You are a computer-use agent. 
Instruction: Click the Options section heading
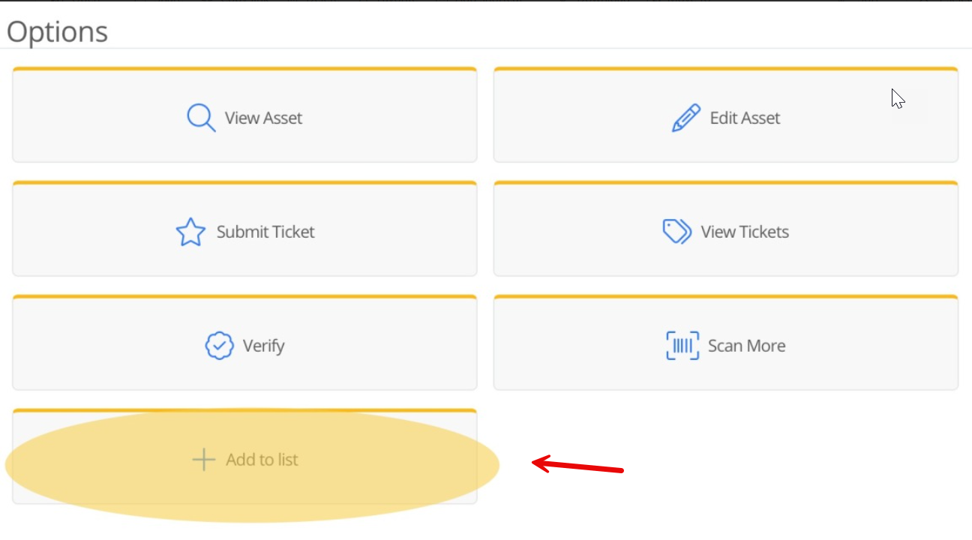(57, 32)
